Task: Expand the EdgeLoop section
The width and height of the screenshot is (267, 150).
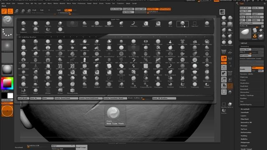Action: (x=244, y=77)
